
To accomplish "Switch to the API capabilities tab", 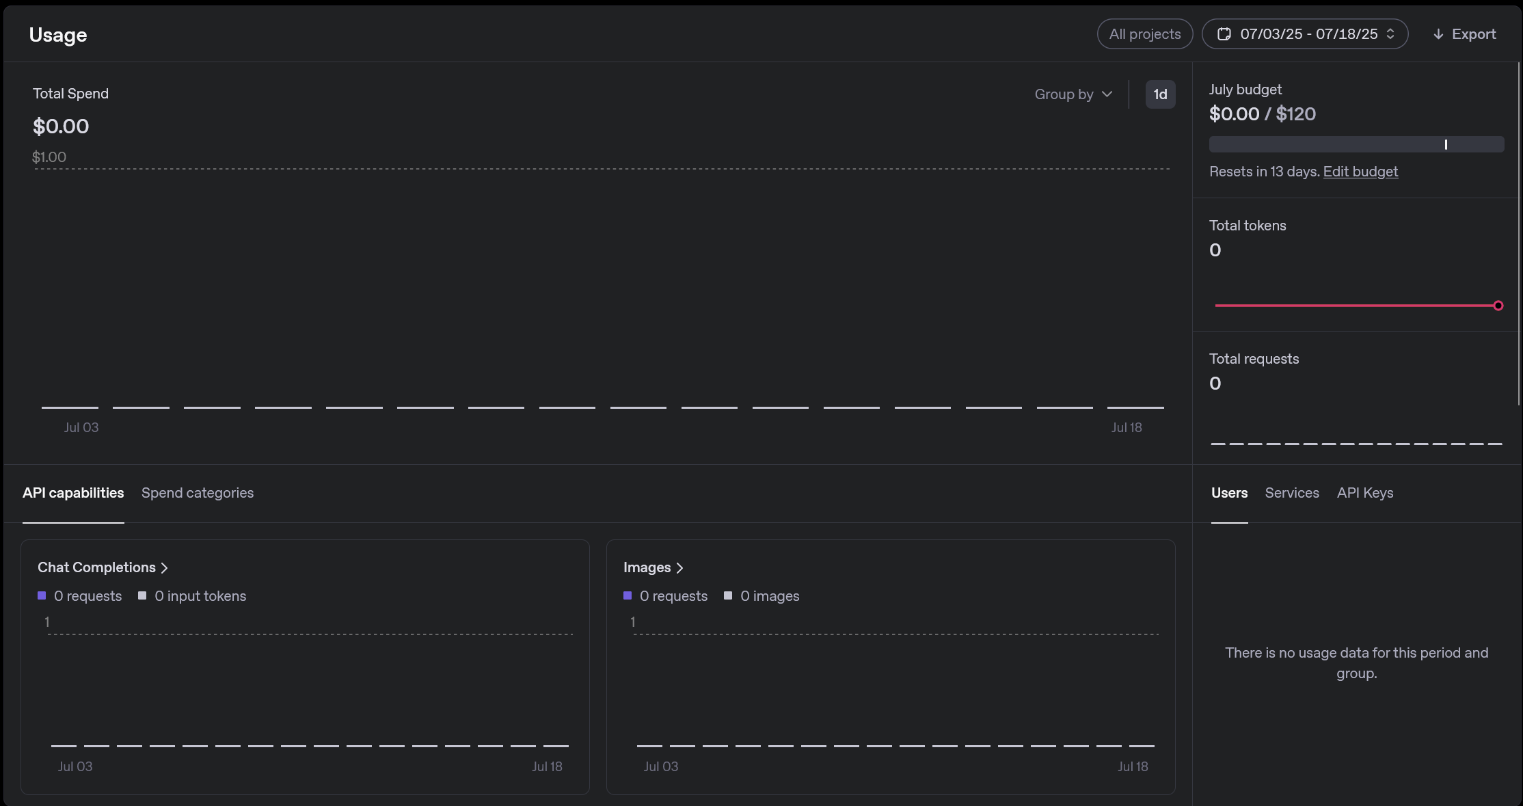I will (x=73, y=493).
